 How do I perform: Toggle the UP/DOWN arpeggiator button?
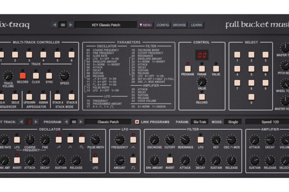point(29,97)
